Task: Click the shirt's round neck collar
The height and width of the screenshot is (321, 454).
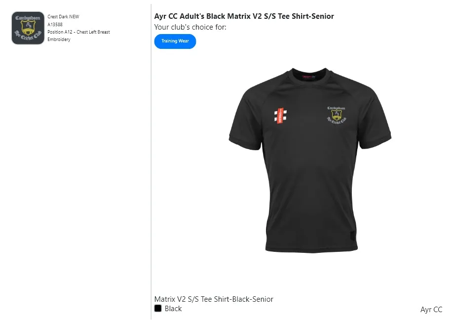Action: point(310,73)
